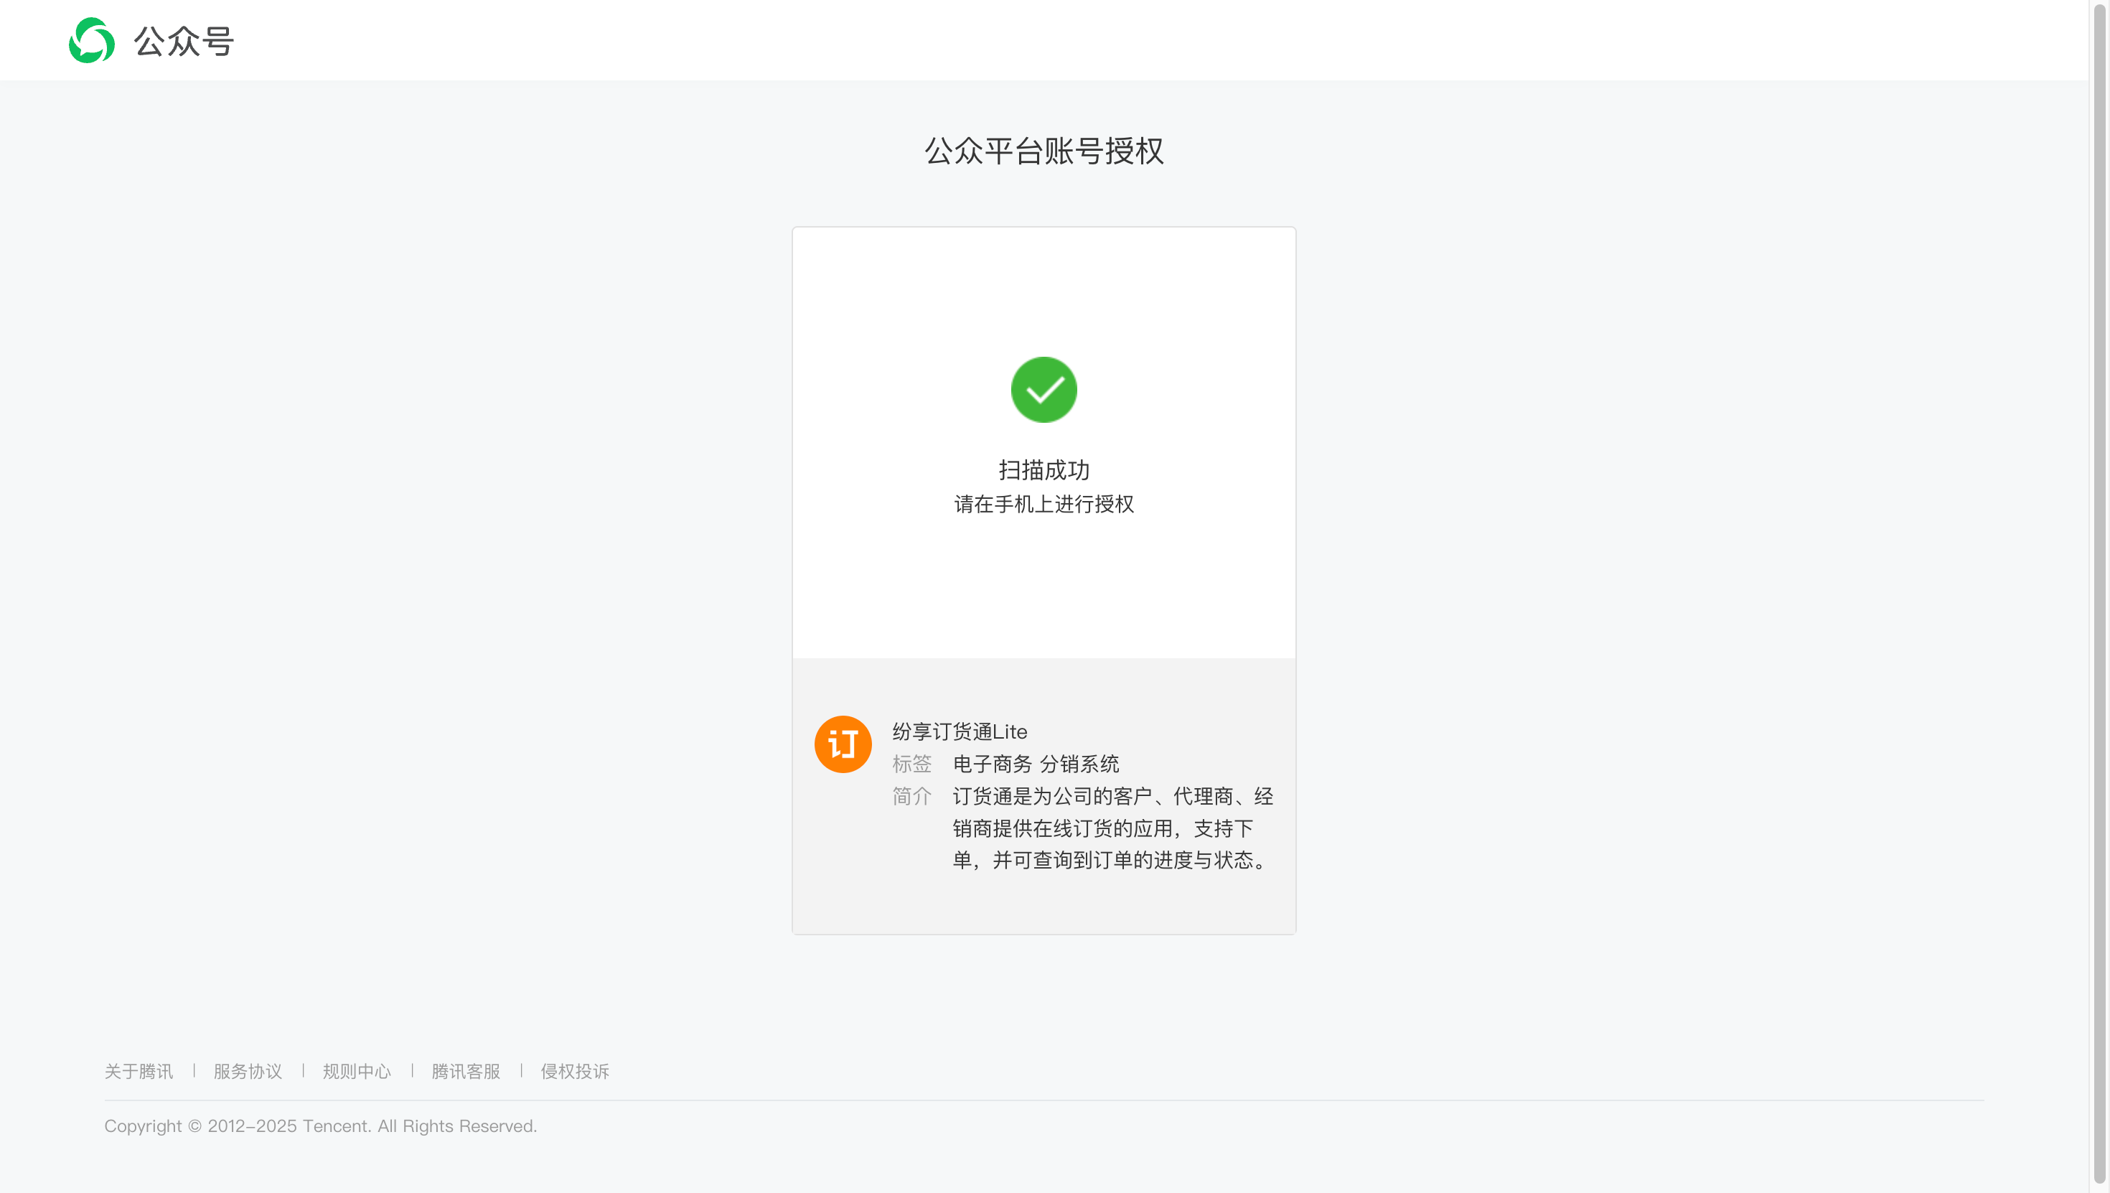2110x1193 pixels.
Task: Open the 服务协议 footer link
Action: click(248, 1071)
